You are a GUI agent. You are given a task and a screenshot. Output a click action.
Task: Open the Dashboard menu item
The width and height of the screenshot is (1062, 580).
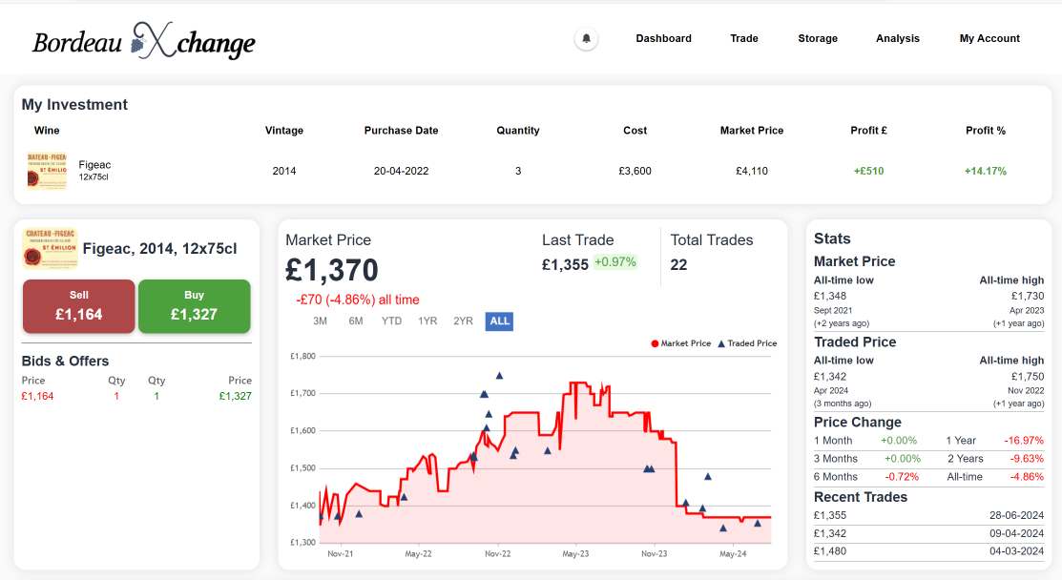664,38
